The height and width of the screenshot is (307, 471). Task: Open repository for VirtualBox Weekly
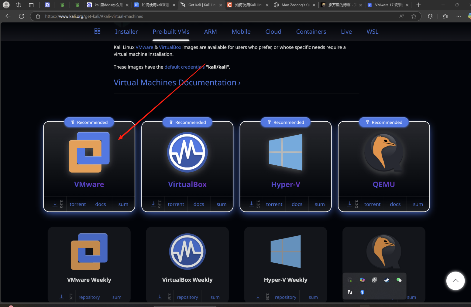coord(187,297)
